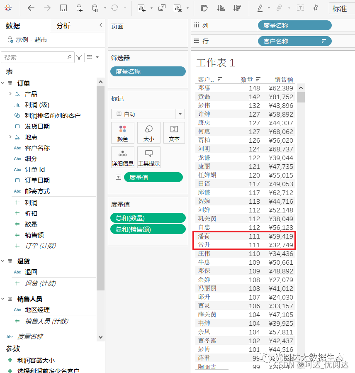Select the 利润容器大小 parameter
Screen dimensions: 355x373
[36, 361]
